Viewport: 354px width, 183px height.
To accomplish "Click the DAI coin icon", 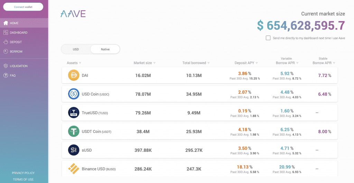I will point(74,75).
